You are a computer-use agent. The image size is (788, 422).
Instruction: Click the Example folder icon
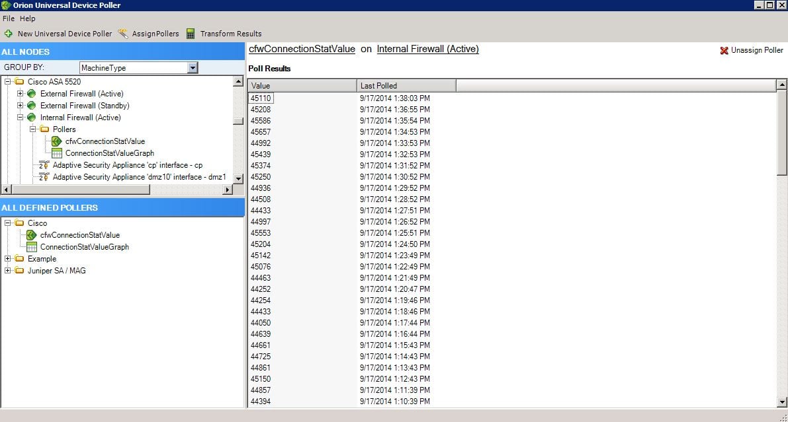20,258
